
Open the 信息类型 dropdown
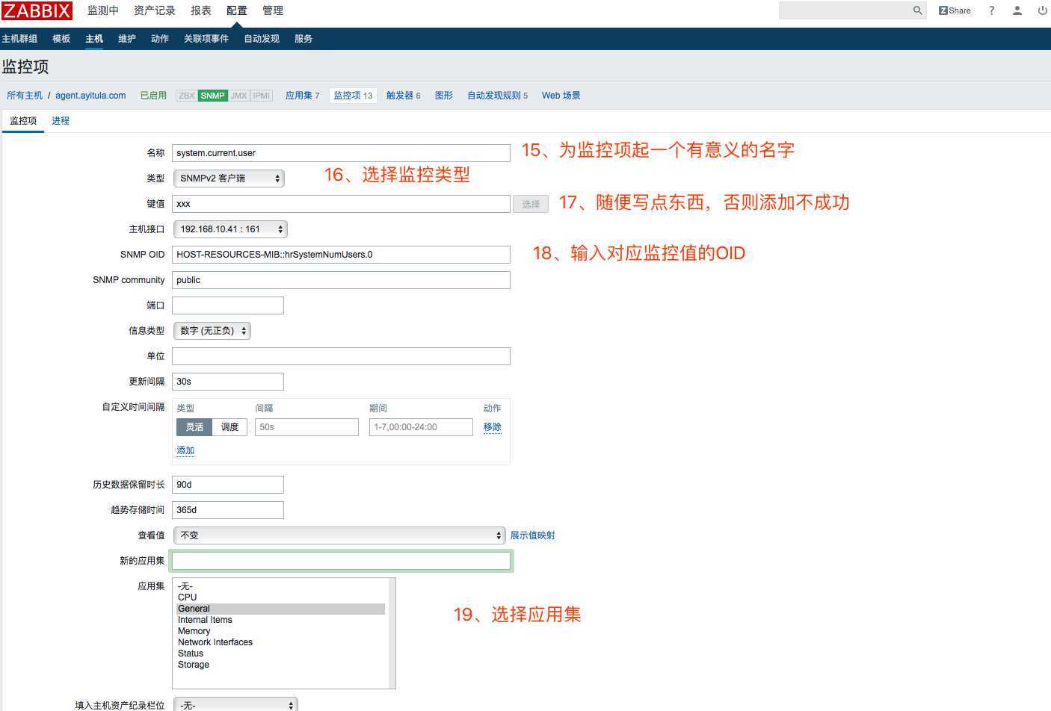(212, 331)
